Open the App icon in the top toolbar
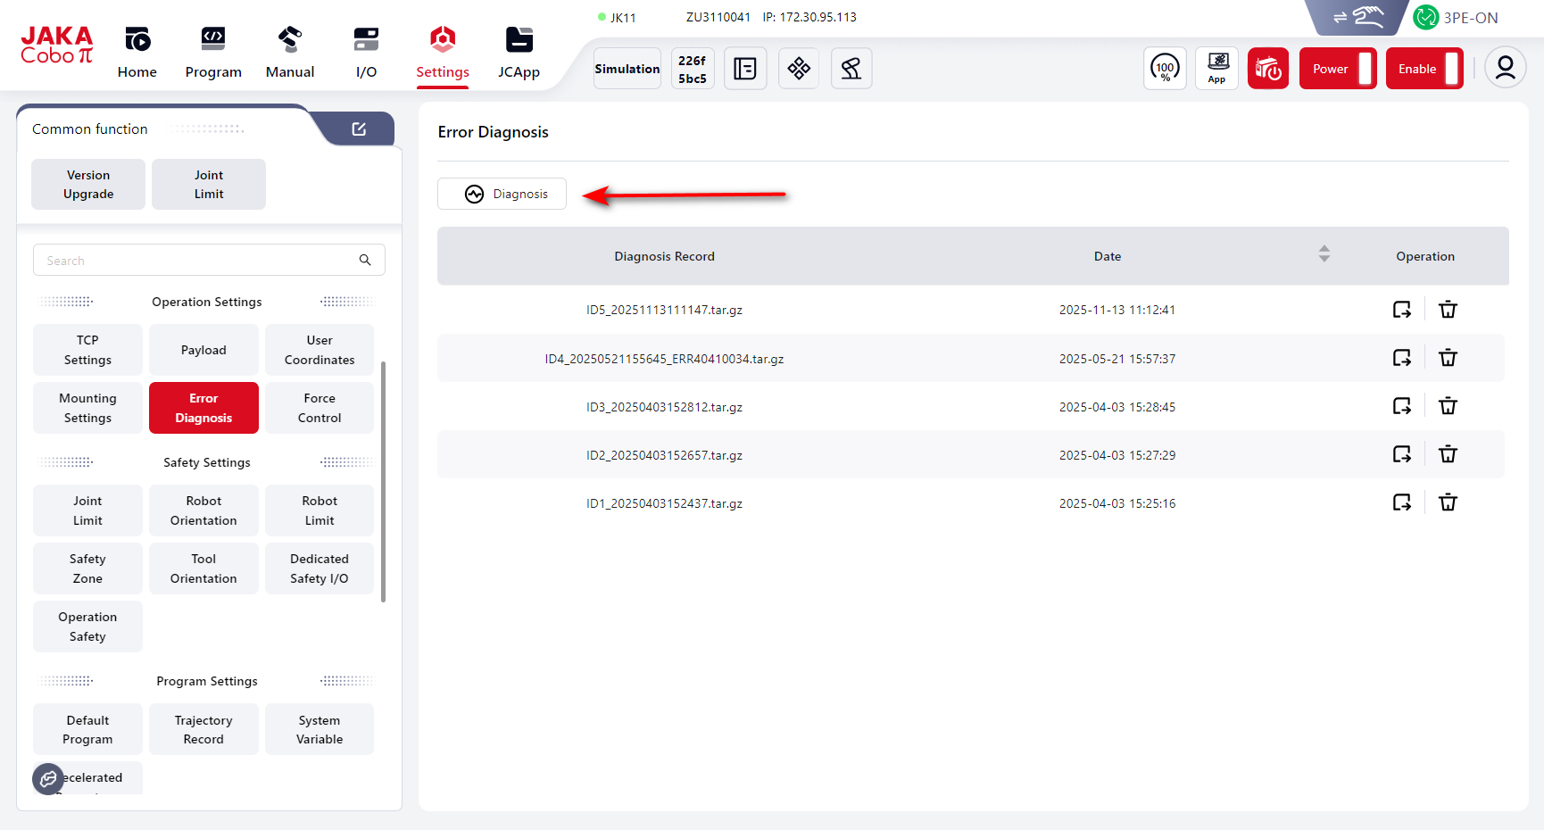1544x830 pixels. click(1216, 69)
